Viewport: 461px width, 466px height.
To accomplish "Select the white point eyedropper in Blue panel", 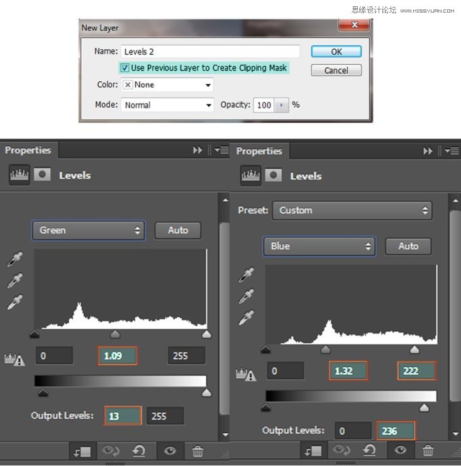I will [x=246, y=318].
